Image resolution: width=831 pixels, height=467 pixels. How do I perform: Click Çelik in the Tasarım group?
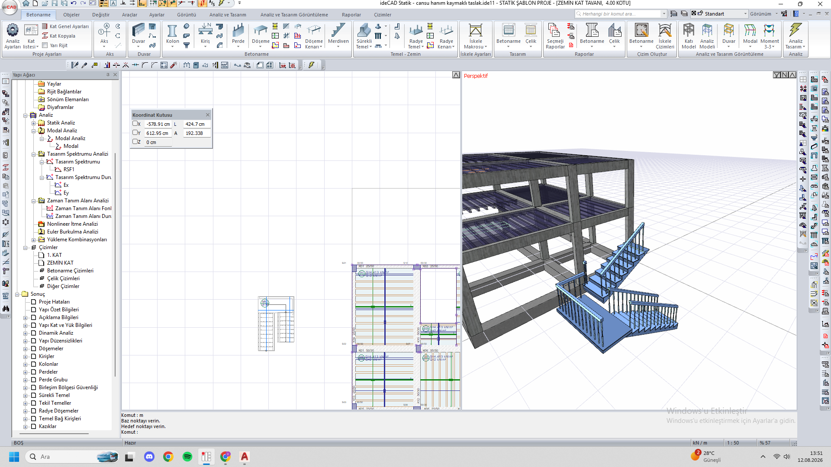tap(531, 35)
